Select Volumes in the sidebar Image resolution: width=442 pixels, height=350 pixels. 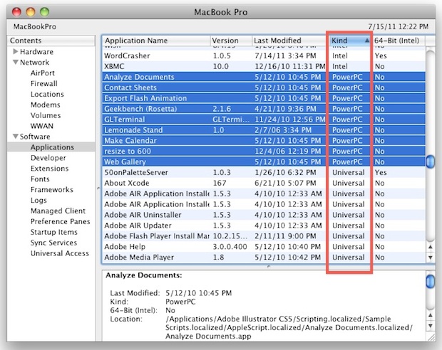[x=46, y=115]
